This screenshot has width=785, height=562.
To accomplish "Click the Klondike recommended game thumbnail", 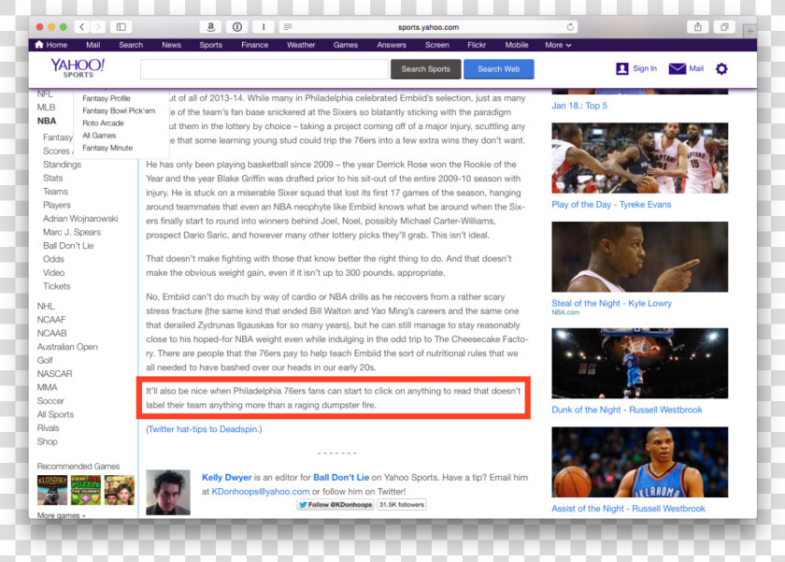I will click(52, 490).
